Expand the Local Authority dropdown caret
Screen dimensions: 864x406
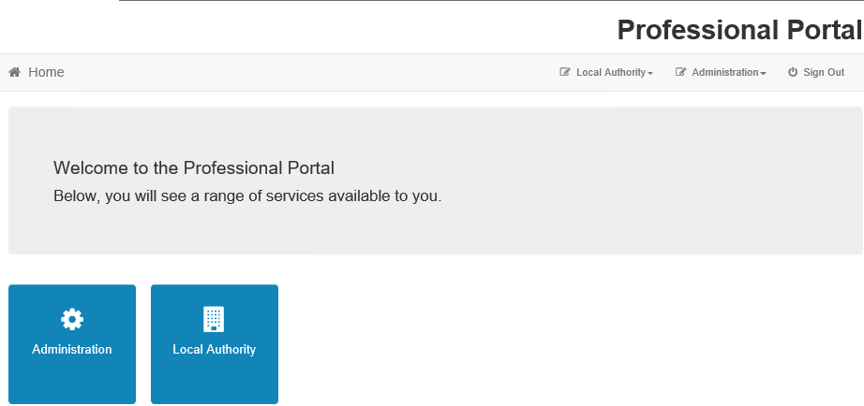650,74
